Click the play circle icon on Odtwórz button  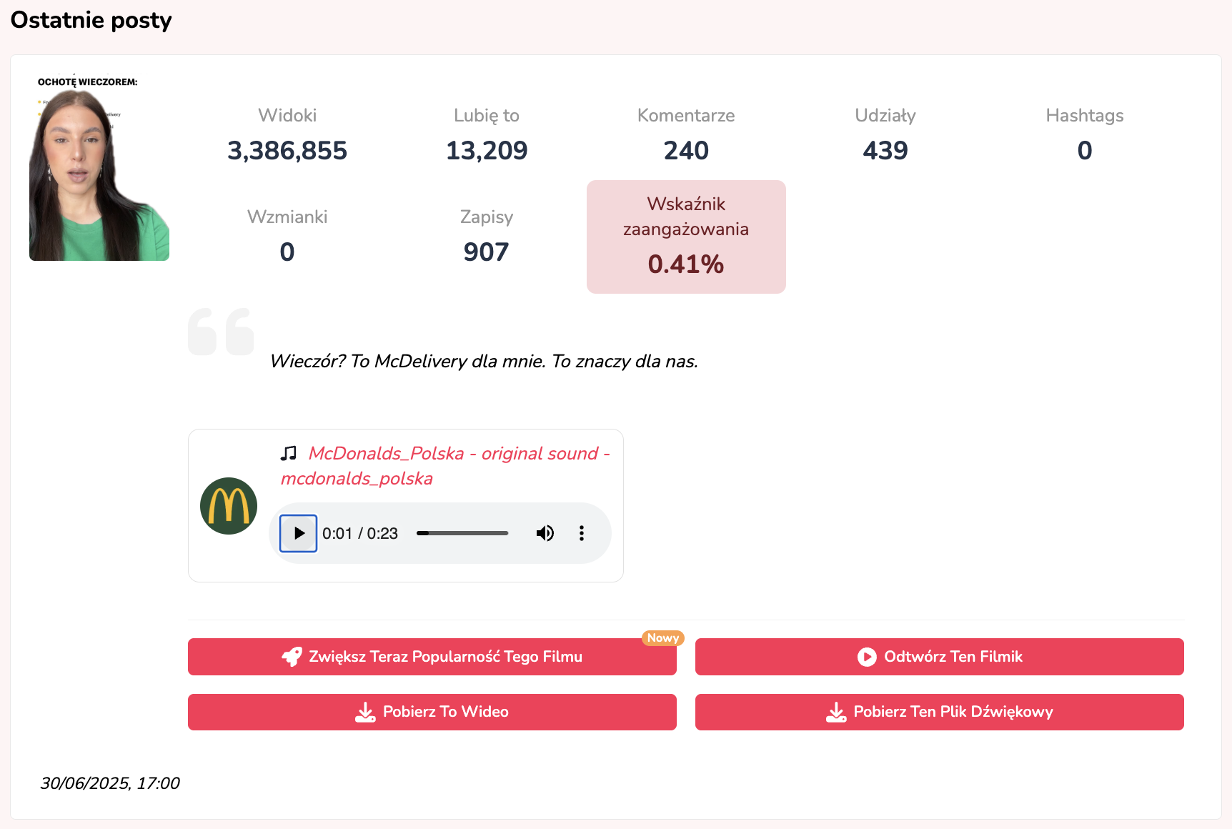click(867, 657)
